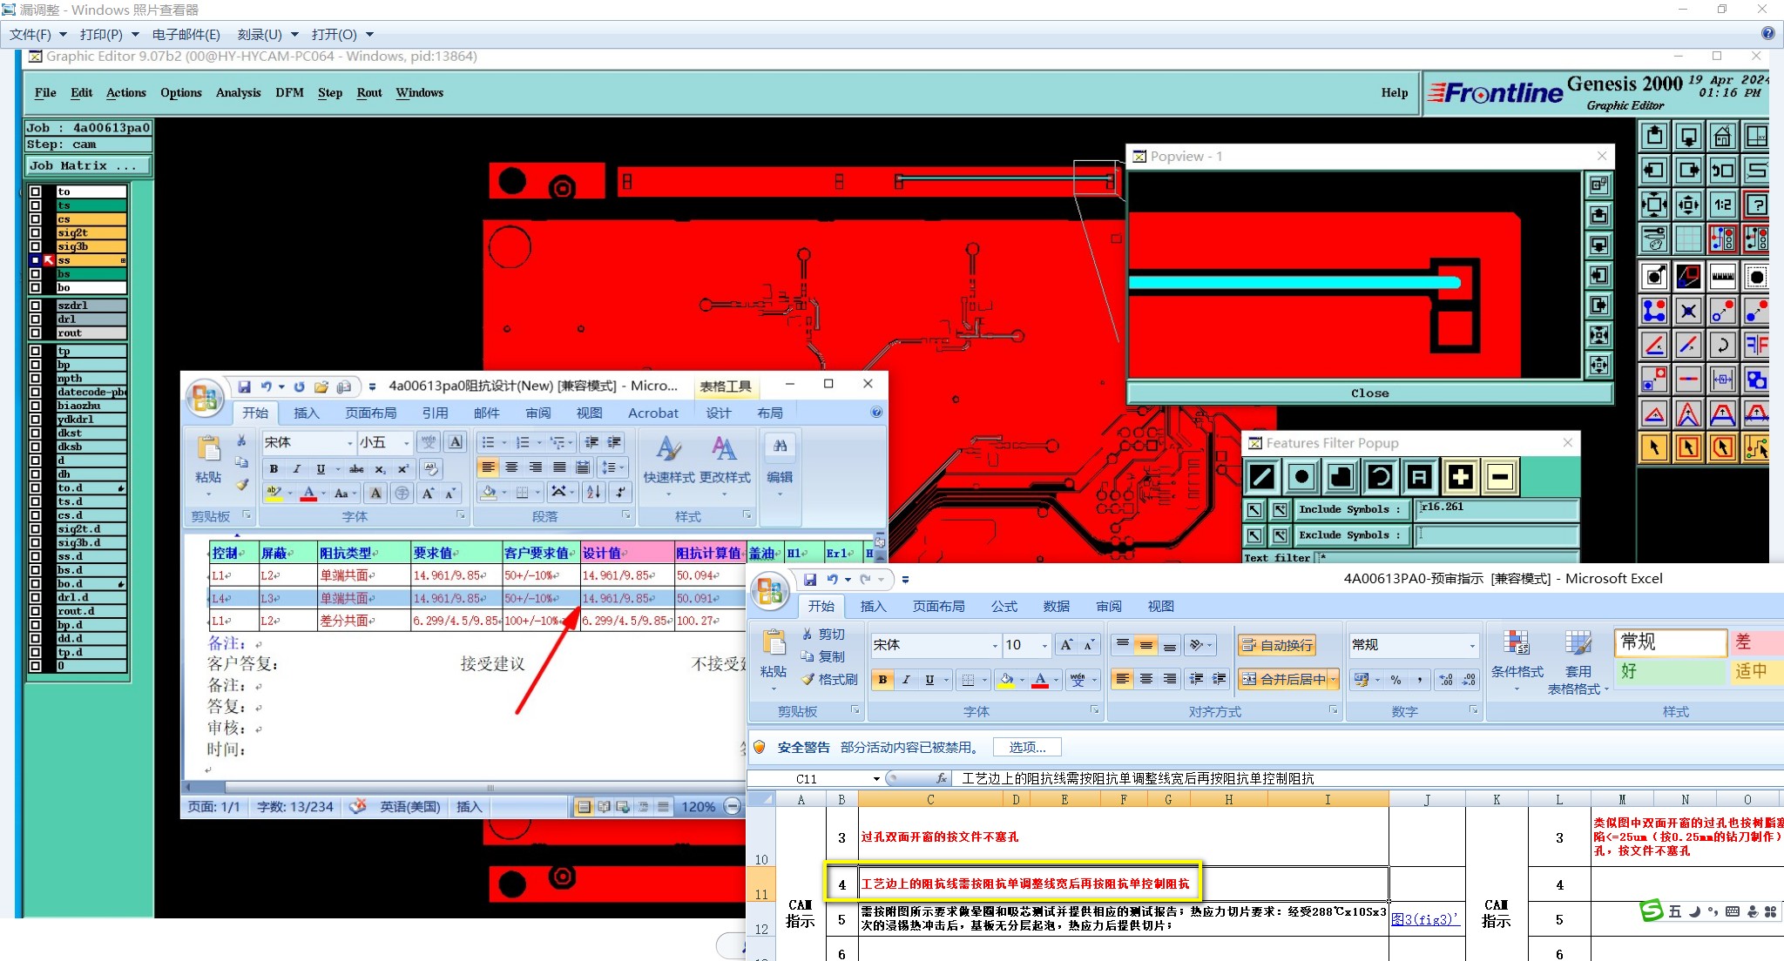Click the Close button in Popview
The height and width of the screenshot is (961, 1784).
[1369, 393]
